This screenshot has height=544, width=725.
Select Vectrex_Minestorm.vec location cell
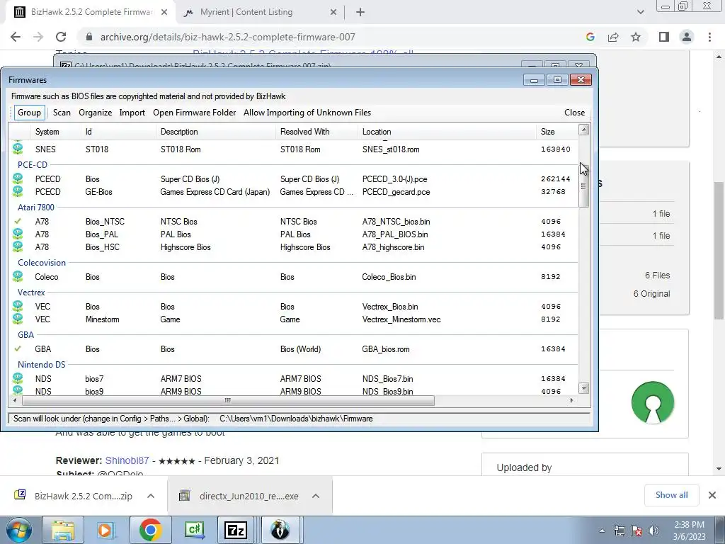pyautogui.click(x=401, y=319)
